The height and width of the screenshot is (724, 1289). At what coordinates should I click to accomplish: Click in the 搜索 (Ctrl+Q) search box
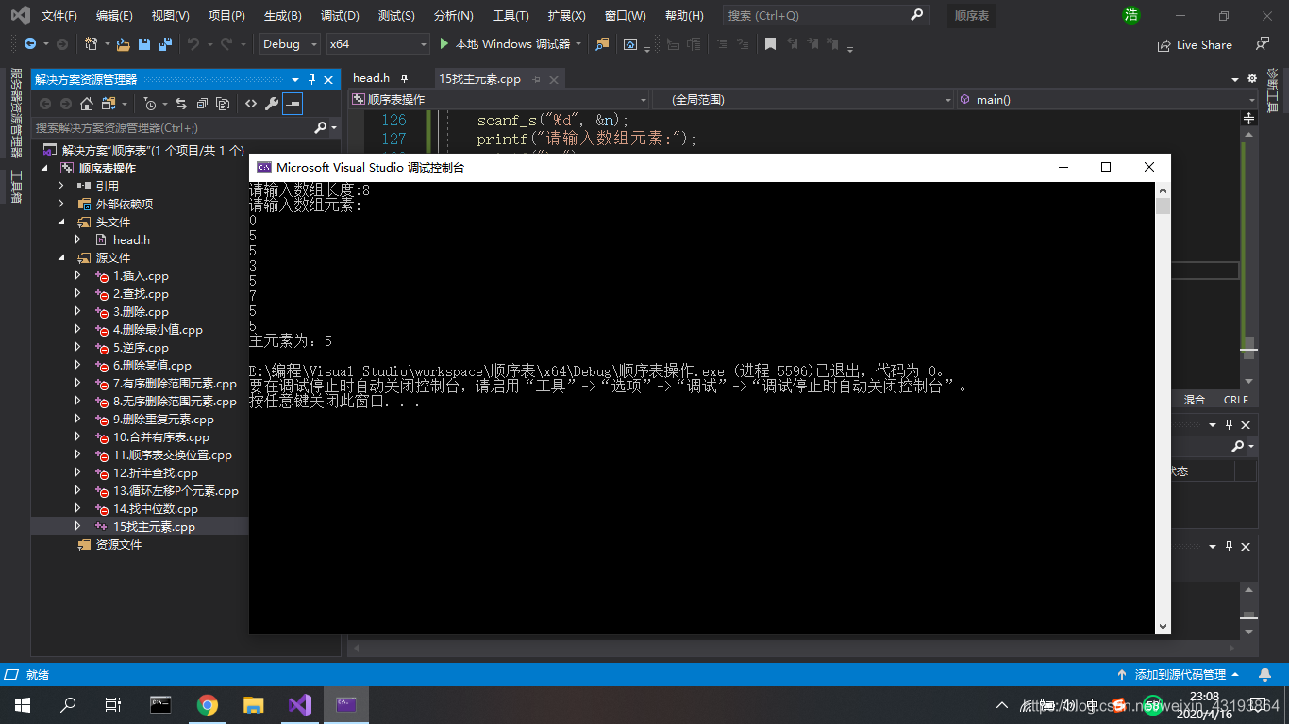click(826, 16)
